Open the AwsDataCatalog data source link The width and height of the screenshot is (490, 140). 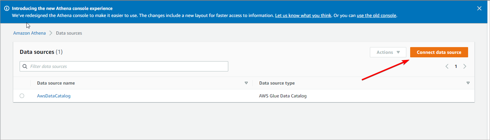[x=54, y=96]
